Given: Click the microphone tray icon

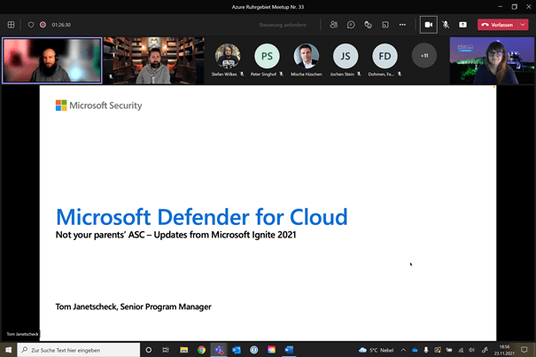Looking at the screenshot, I should click(x=426, y=350).
